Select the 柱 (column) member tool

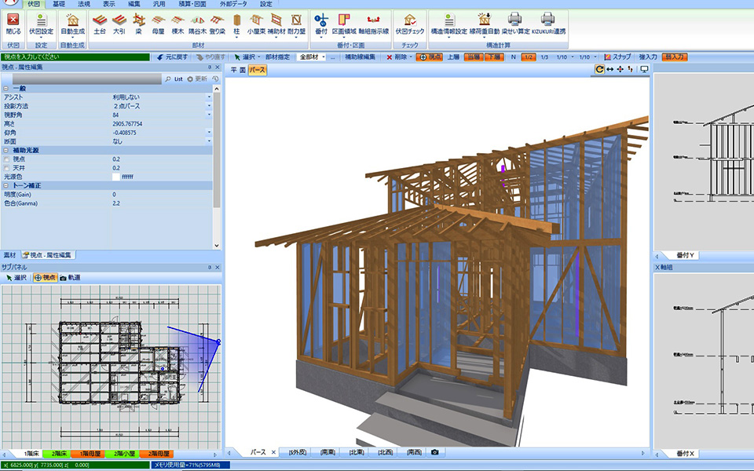click(x=236, y=21)
